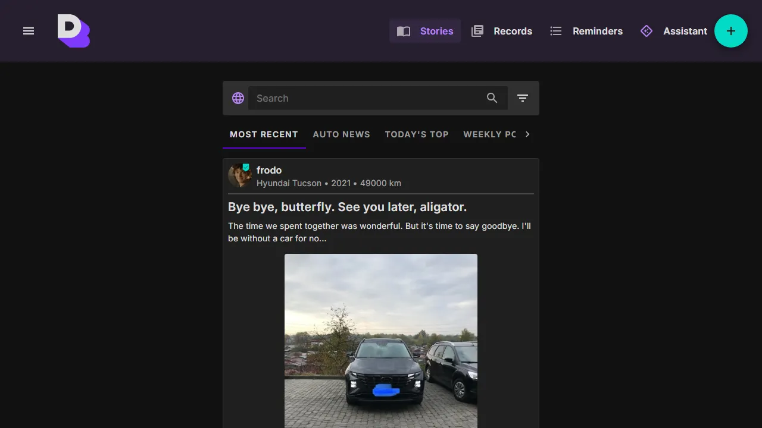Open the hamburger navigation menu
The height and width of the screenshot is (428, 762).
[28, 31]
